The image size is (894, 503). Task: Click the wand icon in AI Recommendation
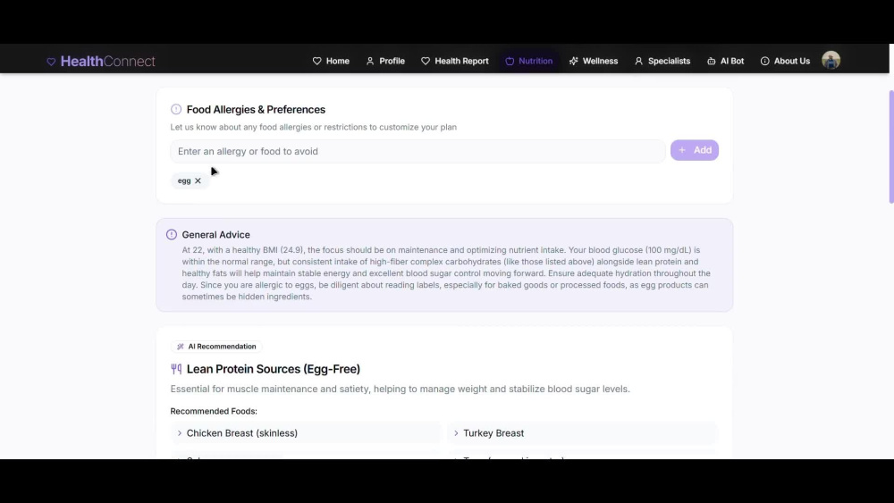click(181, 347)
